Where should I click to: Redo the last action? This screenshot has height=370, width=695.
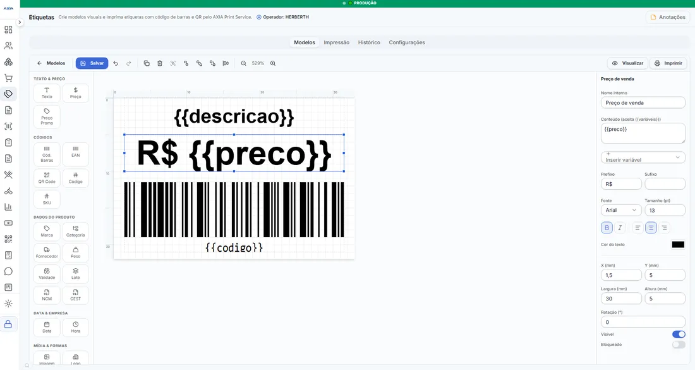[x=128, y=63]
